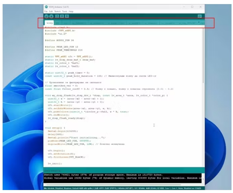Switch to the VU9 sketch tab
233x193 pixels.
click(49, 23)
